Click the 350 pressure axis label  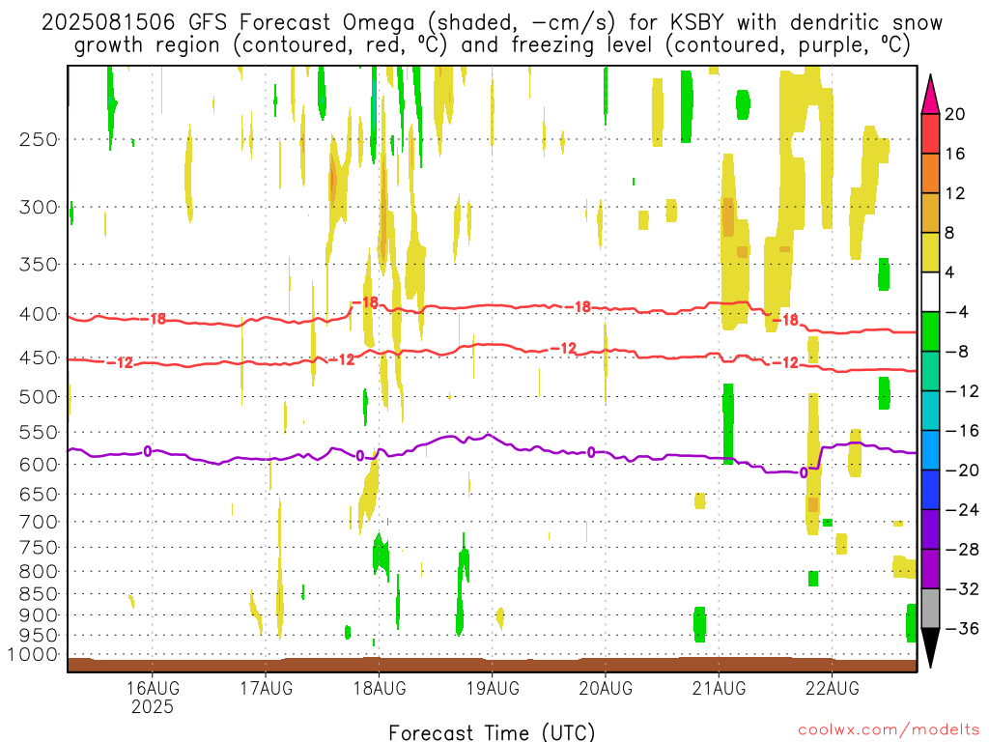click(39, 265)
